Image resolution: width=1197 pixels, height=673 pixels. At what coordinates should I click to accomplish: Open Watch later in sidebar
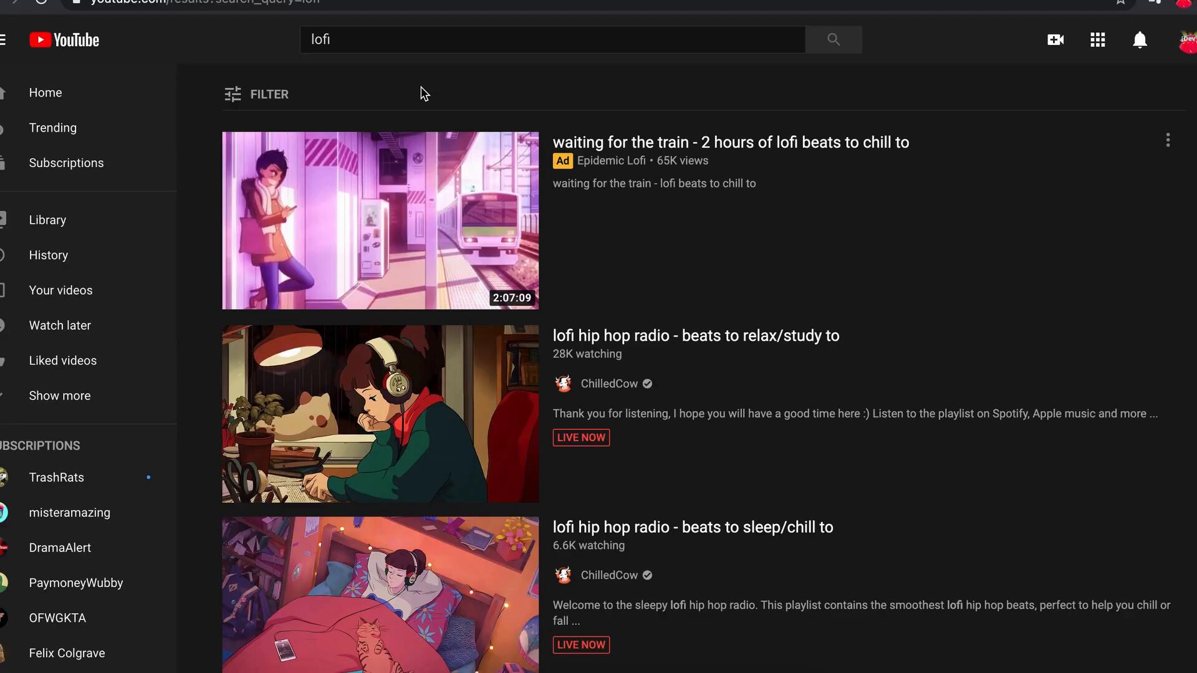point(60,325)
